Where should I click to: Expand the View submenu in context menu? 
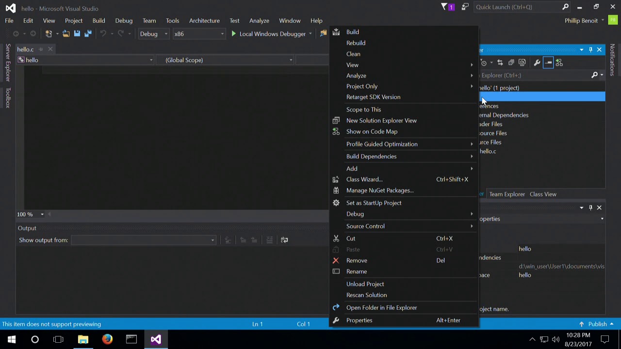tap(404, 65)
